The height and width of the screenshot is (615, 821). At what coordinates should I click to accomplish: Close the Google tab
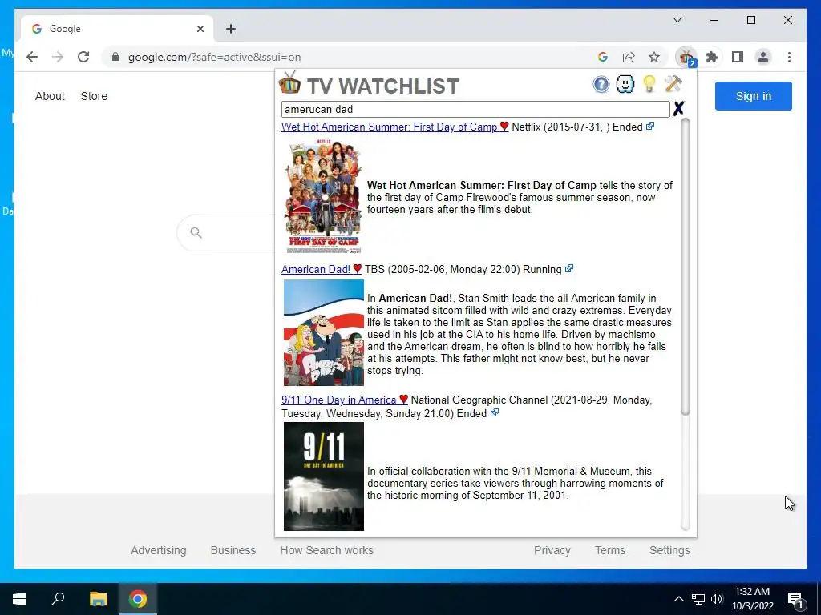pos(200,29)
